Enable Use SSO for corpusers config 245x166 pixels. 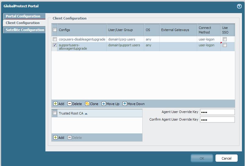click(225, 39)
